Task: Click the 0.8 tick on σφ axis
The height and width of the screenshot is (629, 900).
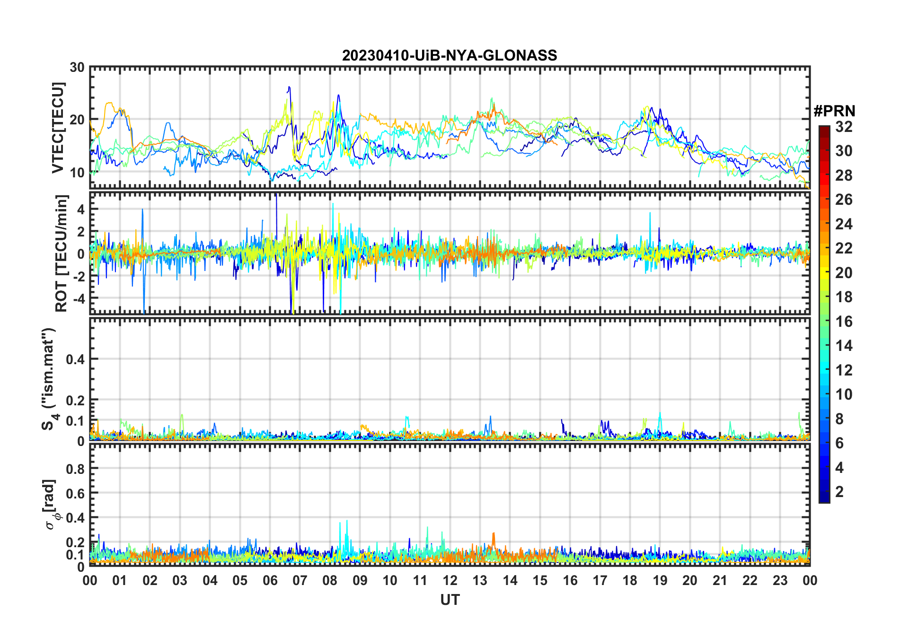Action: 76,469
